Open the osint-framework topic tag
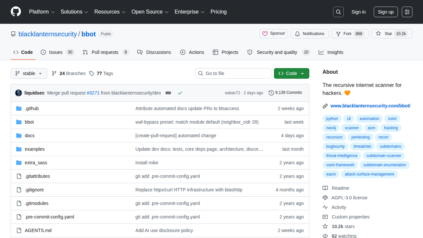 click(340, 165)
